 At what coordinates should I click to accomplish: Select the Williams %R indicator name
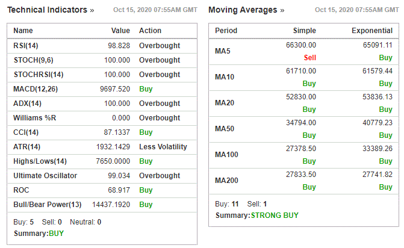tap(34, 118)
